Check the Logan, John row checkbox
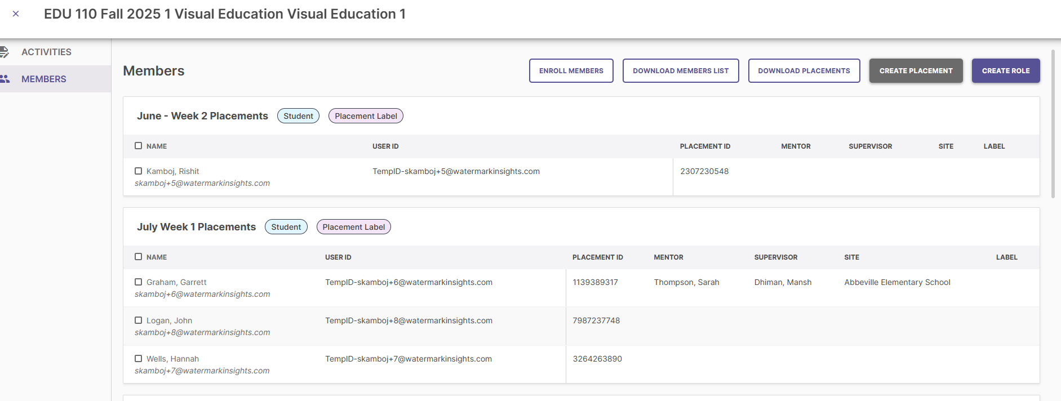The image size is (1061, 401). click(138, 320)
